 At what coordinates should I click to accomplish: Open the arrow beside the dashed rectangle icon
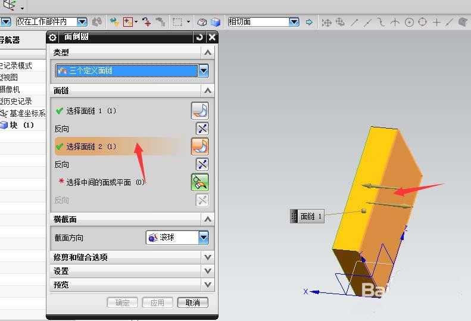click(188, 21)
